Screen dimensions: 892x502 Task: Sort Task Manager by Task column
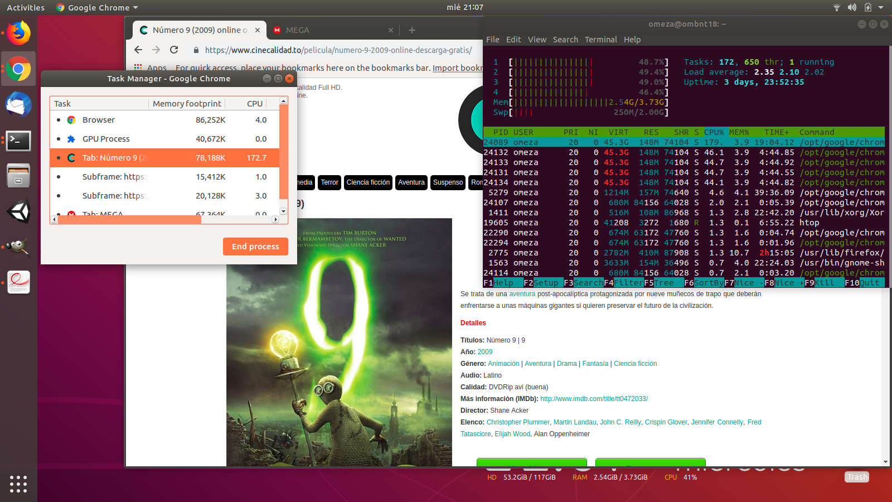click(x=99, y=104)
